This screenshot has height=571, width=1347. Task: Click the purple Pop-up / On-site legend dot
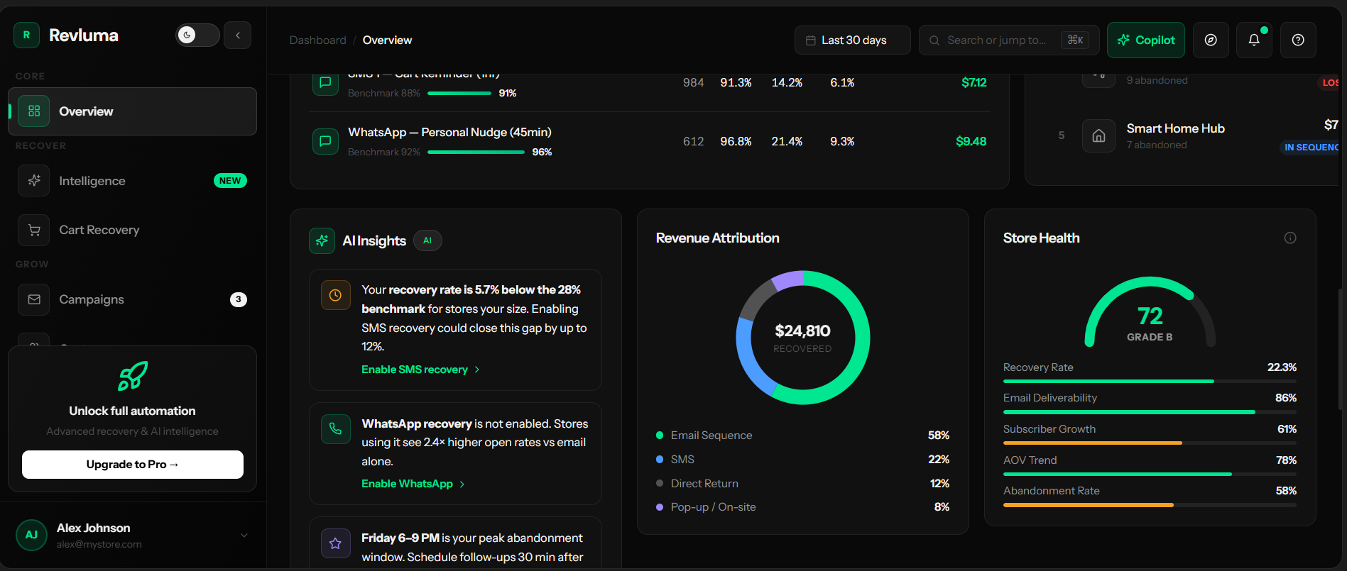[x=660, y=507]
